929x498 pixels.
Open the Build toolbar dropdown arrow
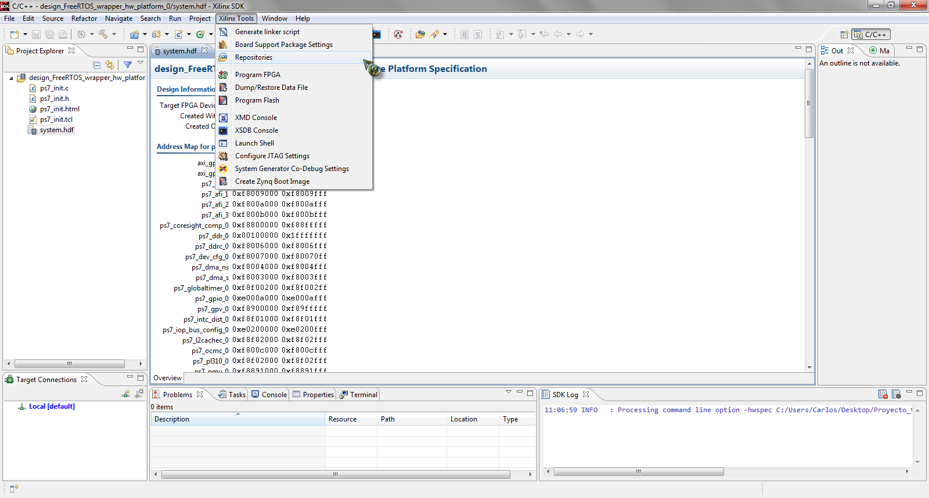coord(114,34)
